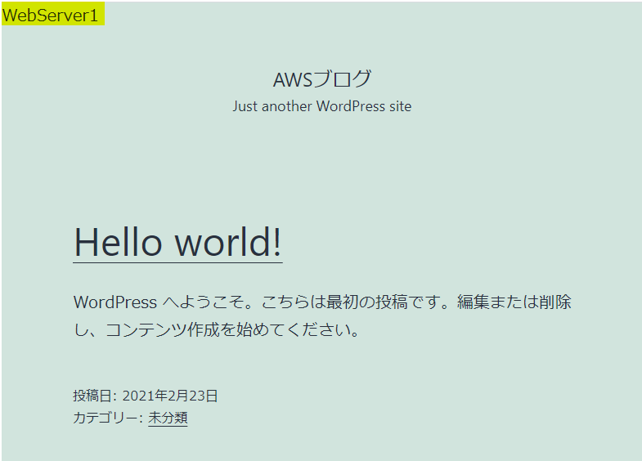This screenshot has width=642, height=461.
Task: Click the カテゴリー: label
Action: (x=108, y=418)
